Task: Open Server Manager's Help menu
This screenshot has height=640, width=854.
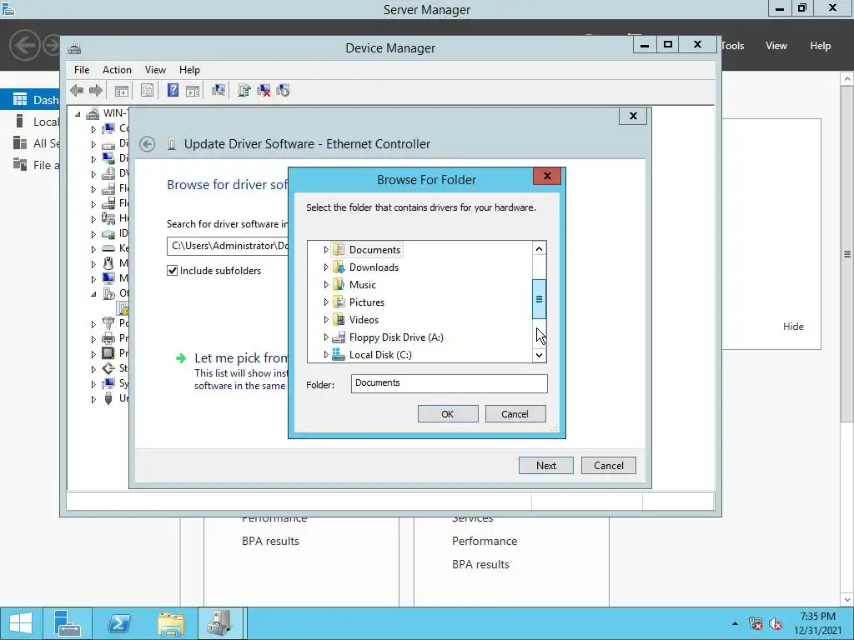Action: [821, 46]
